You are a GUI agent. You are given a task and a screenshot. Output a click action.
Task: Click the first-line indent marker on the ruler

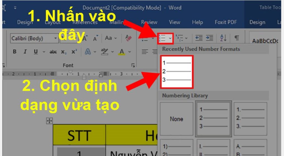click(71, 72)
